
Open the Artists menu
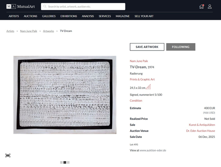coord(14,16)
